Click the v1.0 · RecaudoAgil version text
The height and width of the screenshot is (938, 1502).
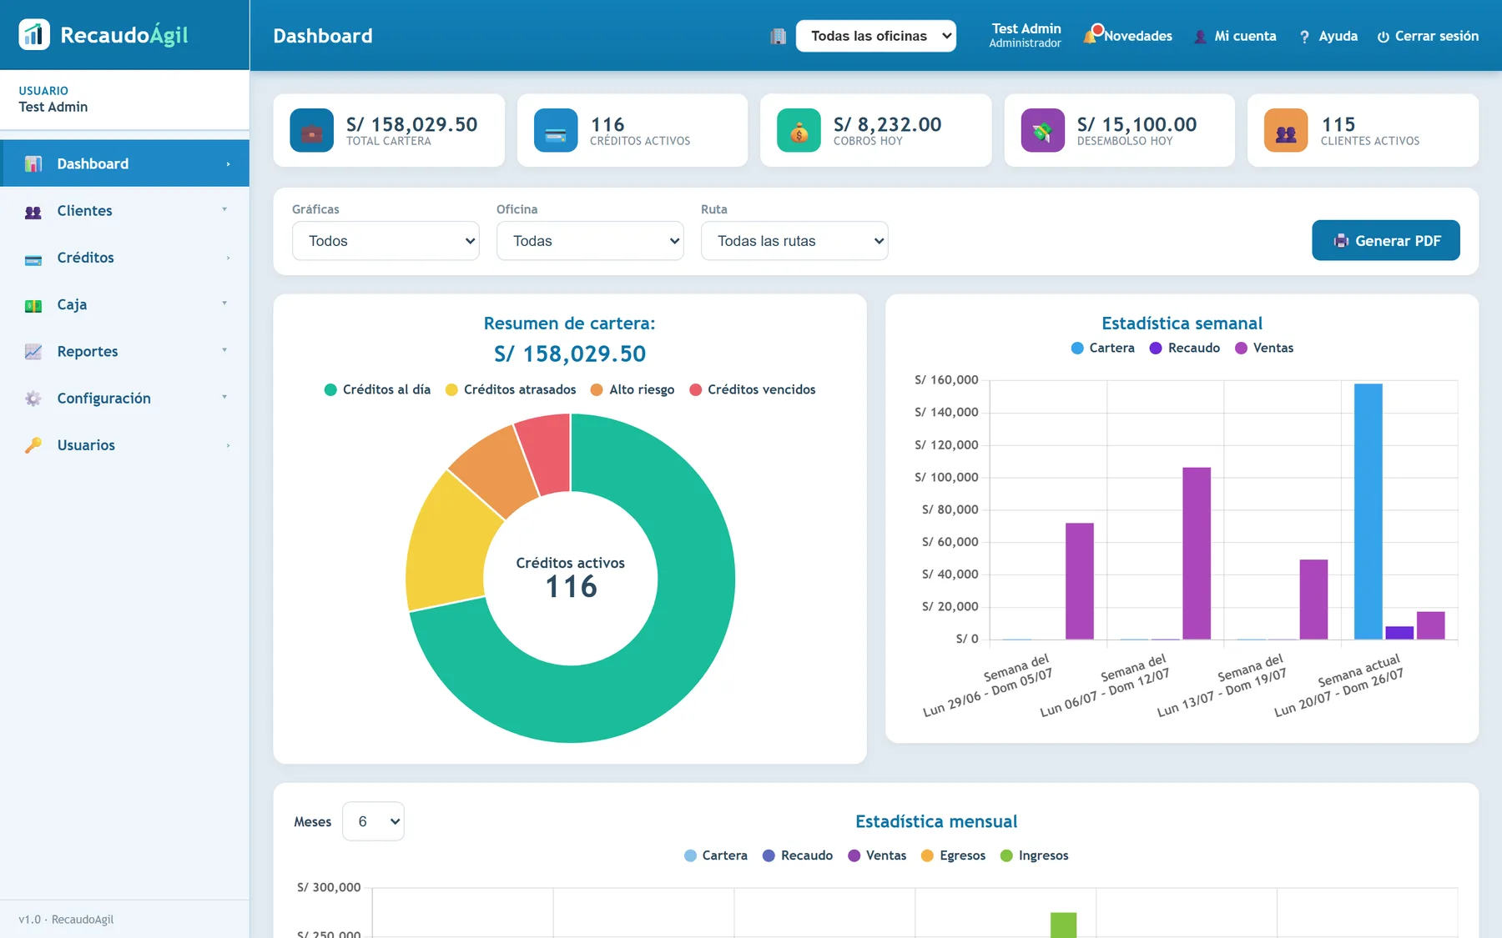pos(66,919)
